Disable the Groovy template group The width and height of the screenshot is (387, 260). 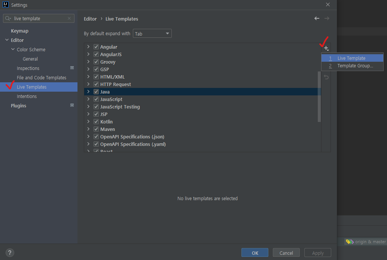tap(96, 62)
